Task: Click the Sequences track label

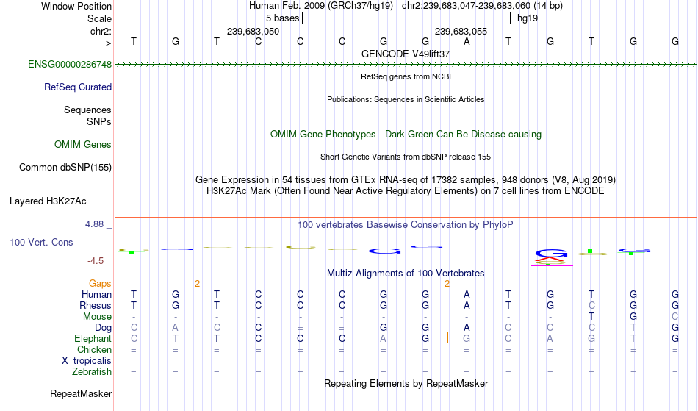Action: tap(87, 110)
